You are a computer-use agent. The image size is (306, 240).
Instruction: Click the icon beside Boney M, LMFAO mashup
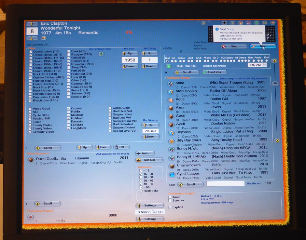[x=172, y=158]
